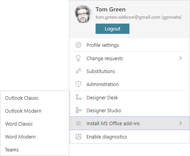The width and height of the screenshot is (190, 156).
Task: Select Word Classic add-in
Action: (x=19, y=124)
